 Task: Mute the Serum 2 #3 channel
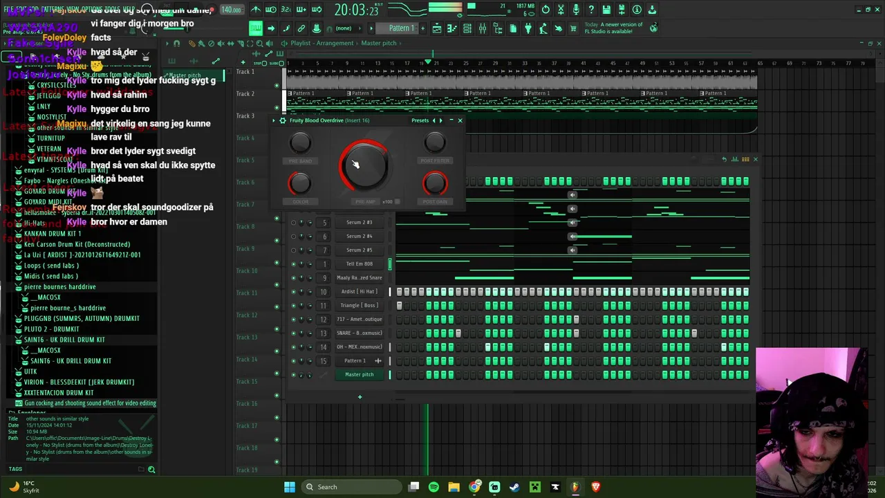(x=293, y=223)
